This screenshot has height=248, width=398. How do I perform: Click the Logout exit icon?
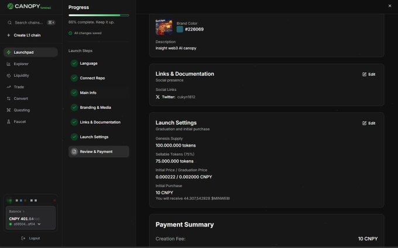click(x=23, y=239)
